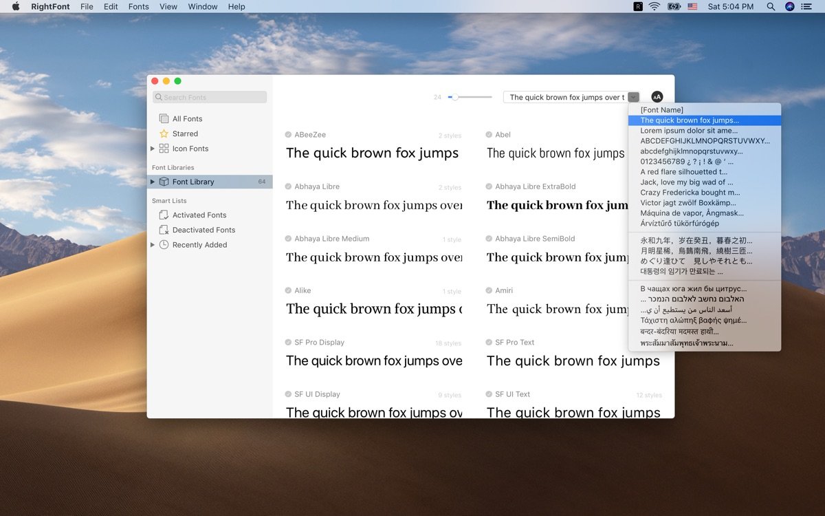
Task: Open RightFont menu bar status icon
Action: [638, 6]
